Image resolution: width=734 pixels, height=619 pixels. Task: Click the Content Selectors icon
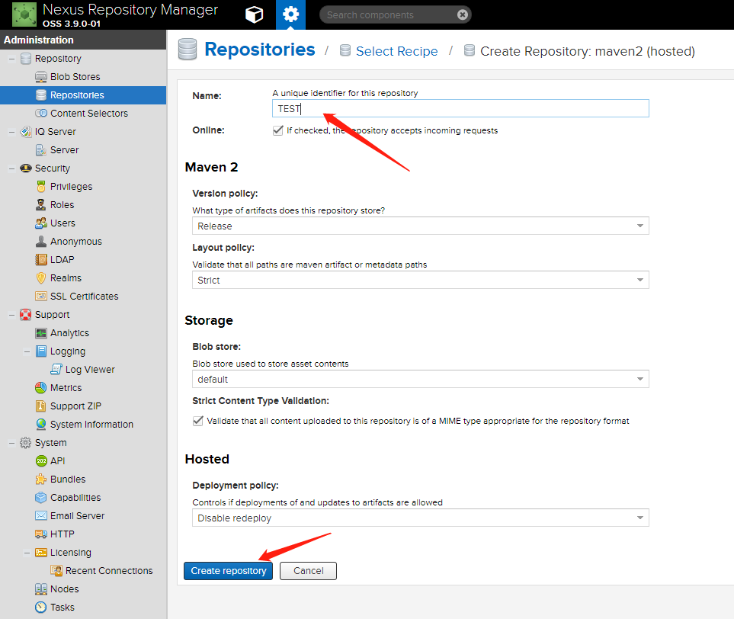[x=41, y=114]
